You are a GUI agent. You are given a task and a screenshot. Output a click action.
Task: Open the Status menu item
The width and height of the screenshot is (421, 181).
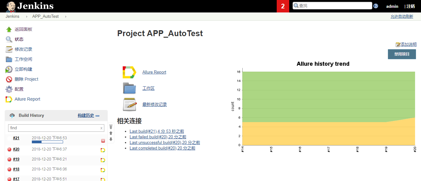pos(19,40)
